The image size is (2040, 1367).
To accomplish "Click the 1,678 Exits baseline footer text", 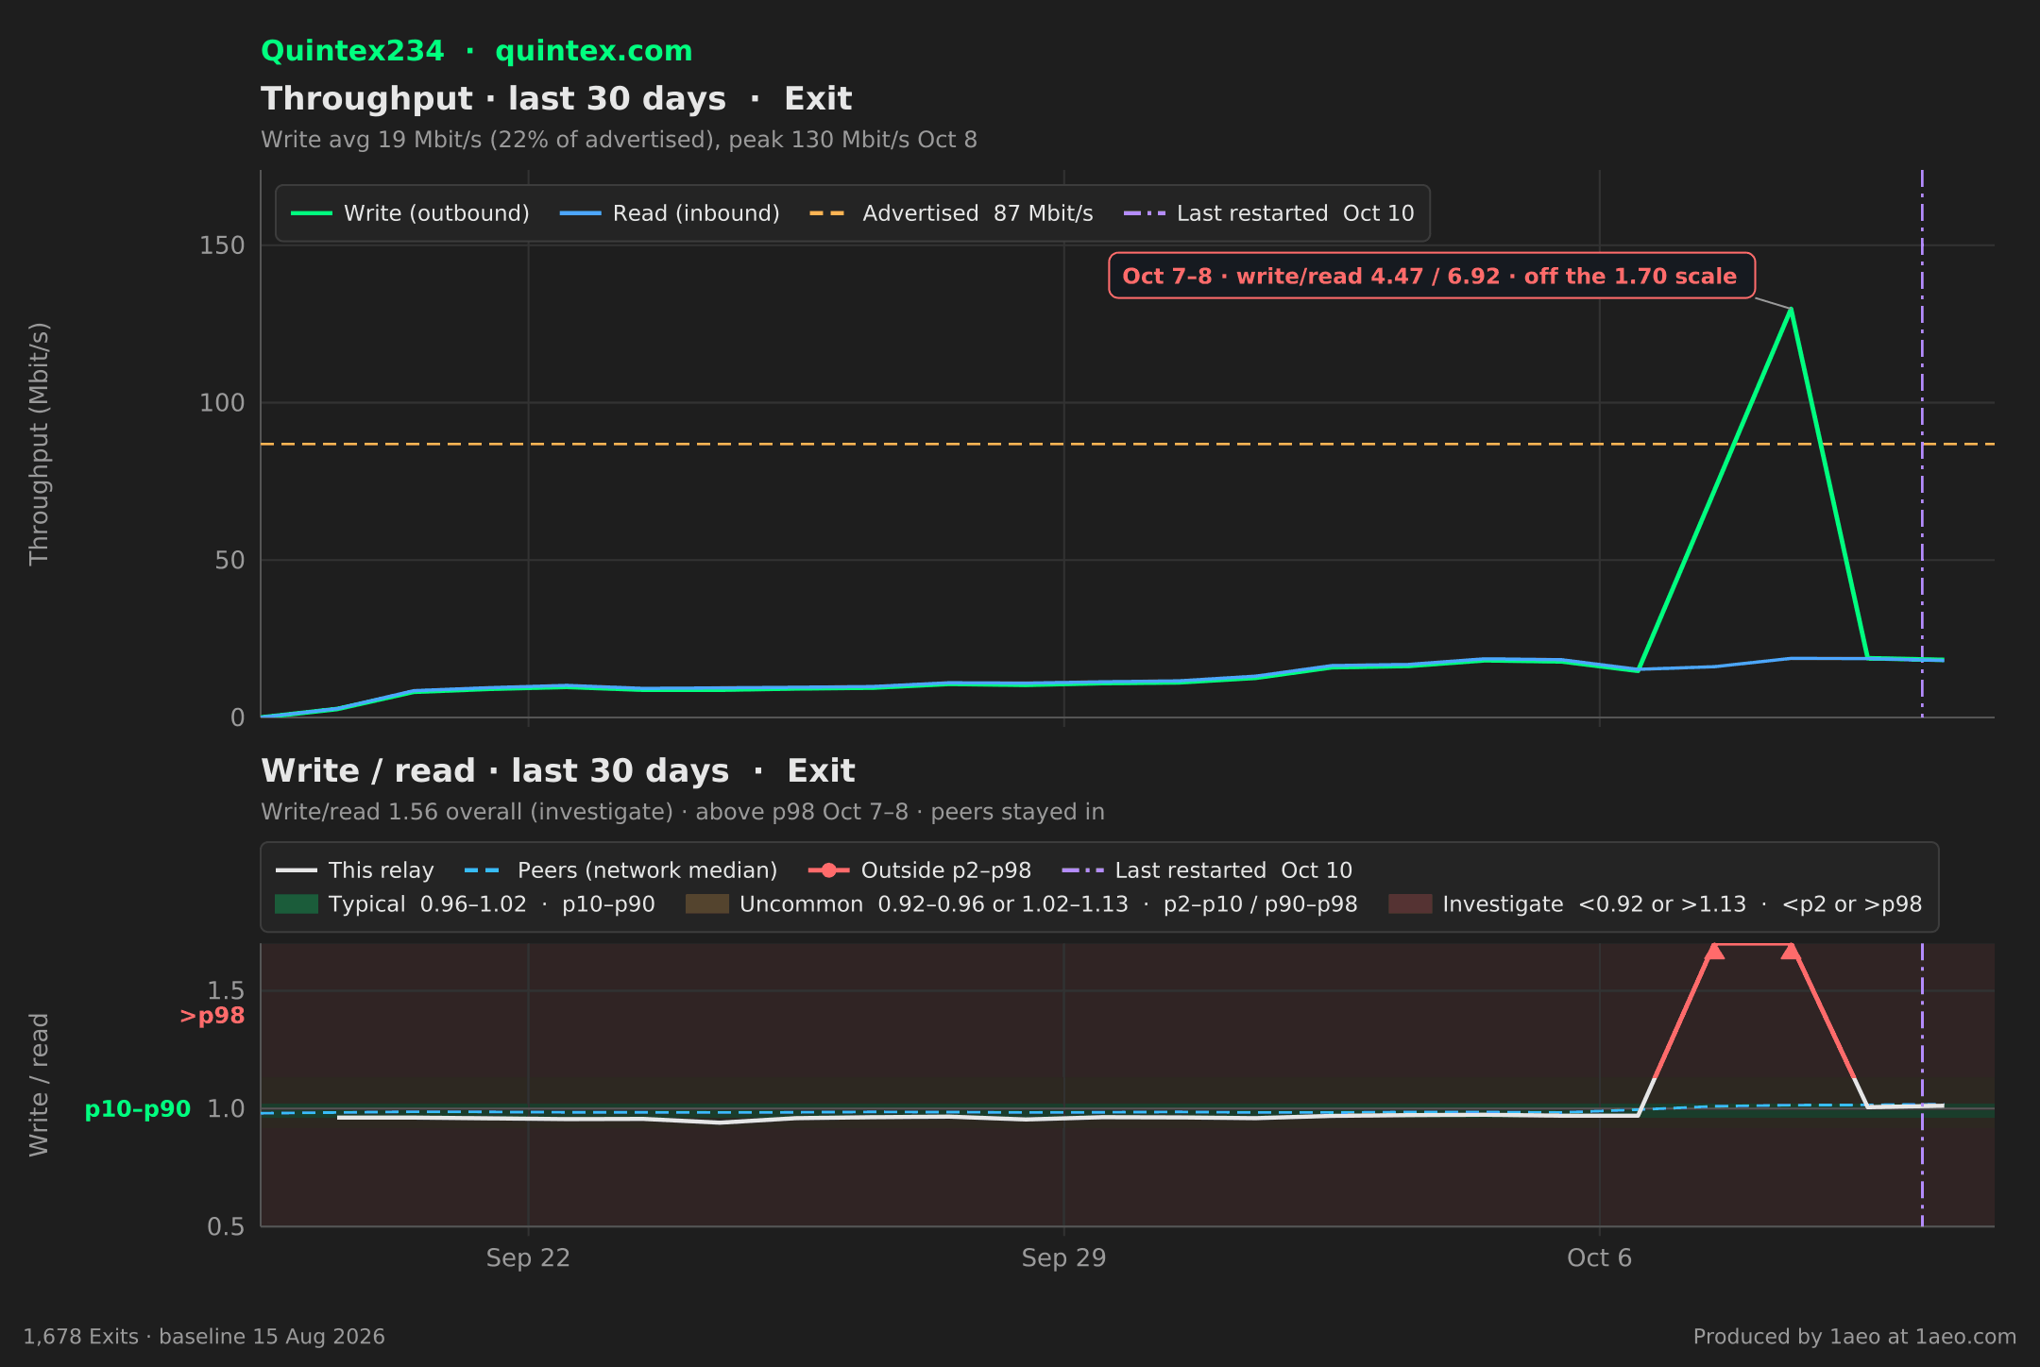I will point(204,1337).
